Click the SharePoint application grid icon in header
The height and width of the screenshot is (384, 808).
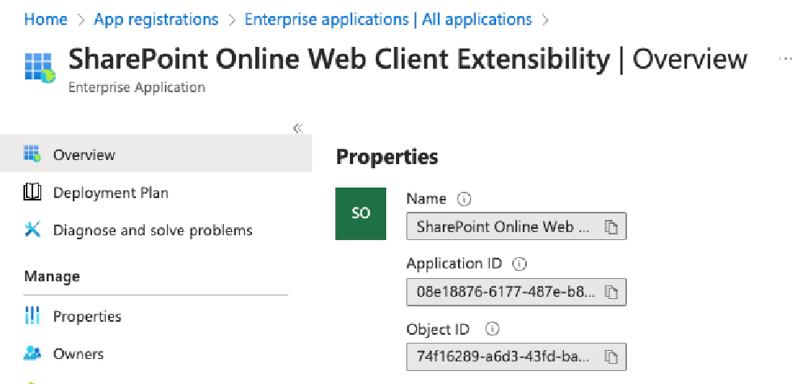pos(40,68)
